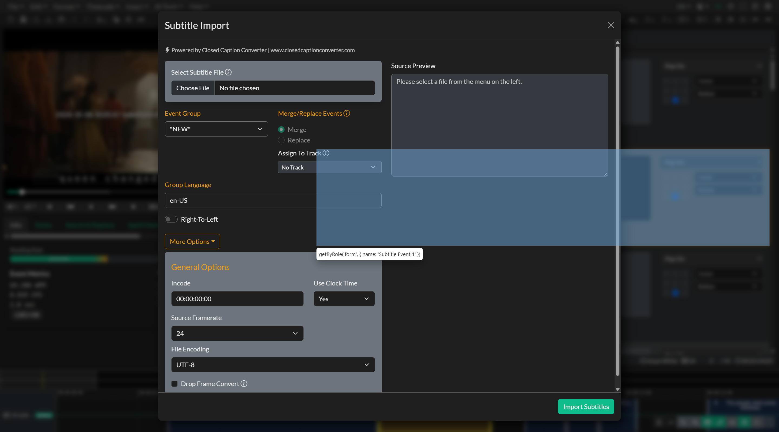
Task: Select the Merge radio option
Action: pyautogui.click(x=281, y=129)
